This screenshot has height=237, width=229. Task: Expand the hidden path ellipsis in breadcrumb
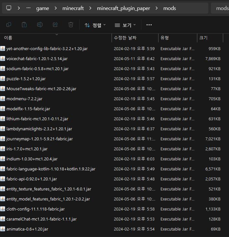click(28, 8)
